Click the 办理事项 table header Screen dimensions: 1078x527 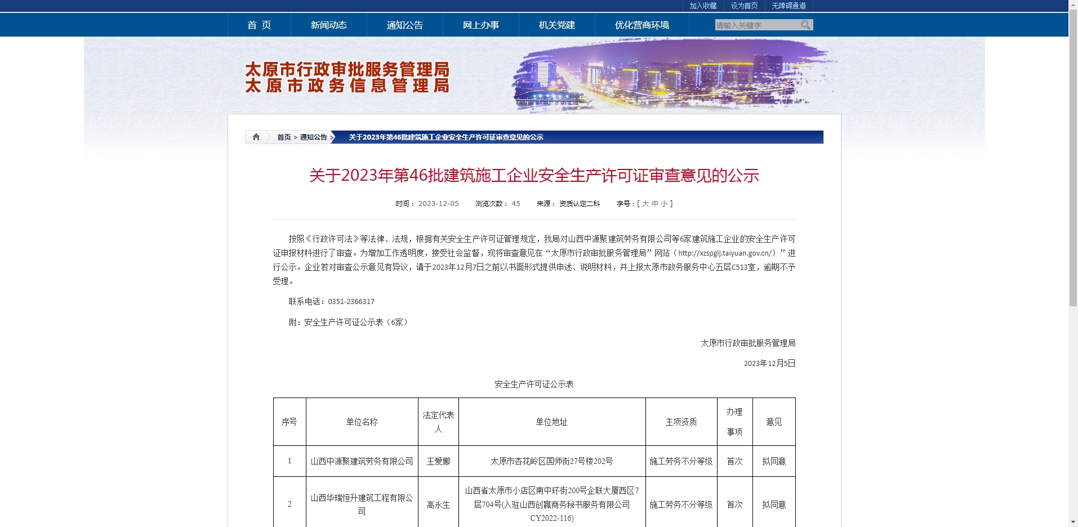point(734,422)
